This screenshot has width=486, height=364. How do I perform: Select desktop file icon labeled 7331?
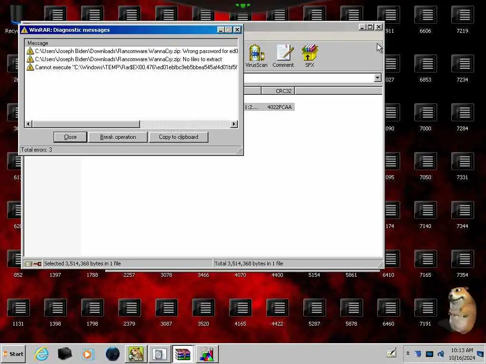[x=462, y=166]
